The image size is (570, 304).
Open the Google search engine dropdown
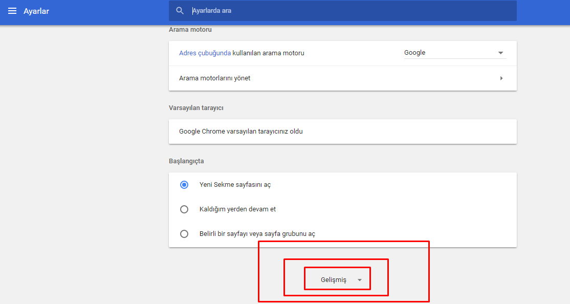(x=454, y=53)
